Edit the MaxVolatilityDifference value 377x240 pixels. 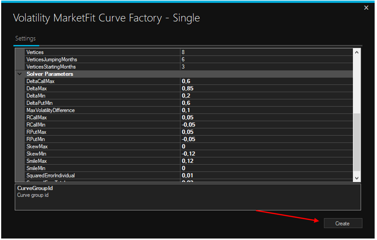tap(265, 110)
